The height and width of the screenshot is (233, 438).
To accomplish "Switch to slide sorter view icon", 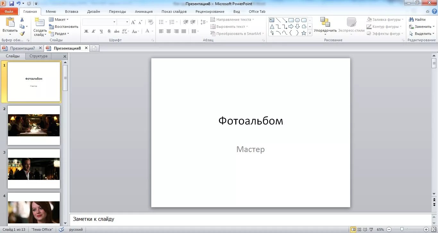I will [x=359, y=229].
